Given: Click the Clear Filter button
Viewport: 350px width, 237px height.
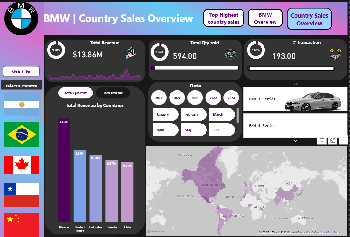Looking at the screenshot, I should pyautogui.click(x=21, y=71).
